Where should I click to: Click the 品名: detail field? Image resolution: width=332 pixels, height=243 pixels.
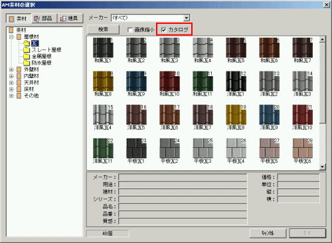(x=183, y=207)
